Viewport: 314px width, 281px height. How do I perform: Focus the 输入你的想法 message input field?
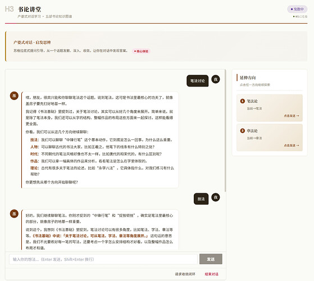pos(103,260)
